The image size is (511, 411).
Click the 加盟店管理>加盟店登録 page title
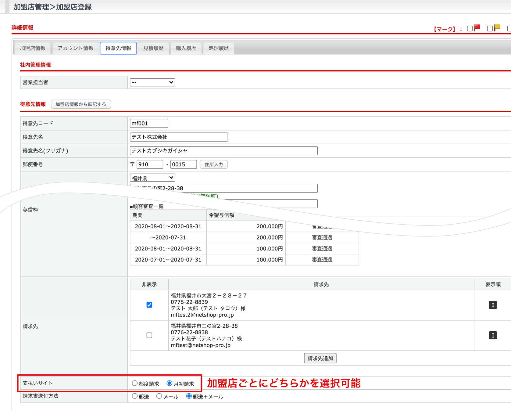(52, 7)
